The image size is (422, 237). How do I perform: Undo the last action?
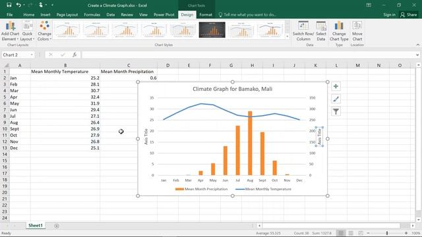pos(18,5)
